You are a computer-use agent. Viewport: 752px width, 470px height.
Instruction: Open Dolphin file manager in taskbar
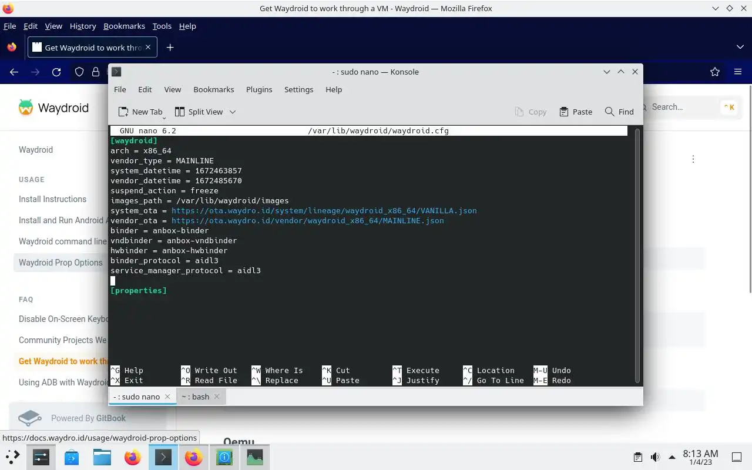[102, 456]
